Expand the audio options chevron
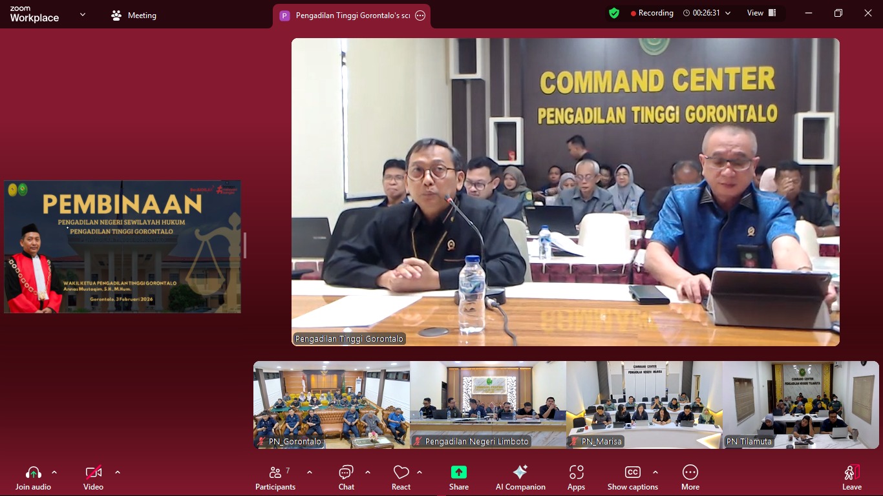This screenshot has width=883, height=496. tap(54, 472)
